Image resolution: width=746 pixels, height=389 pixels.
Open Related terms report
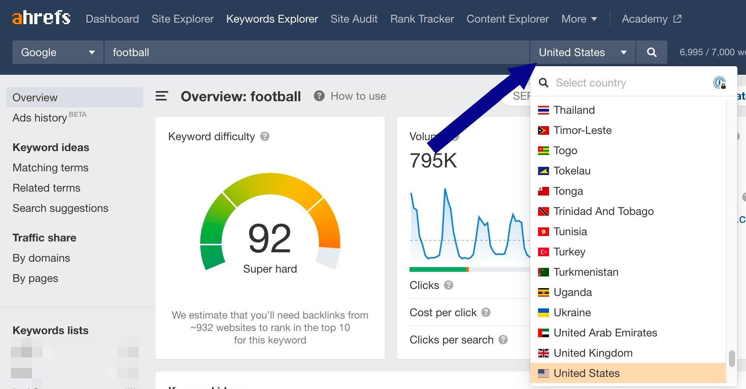click(x=46, y=188)
